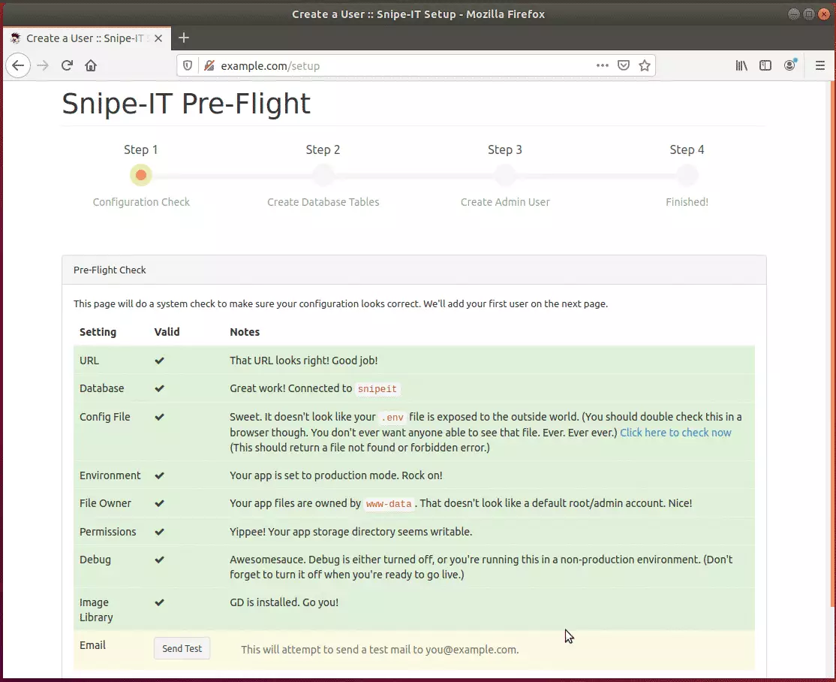Click the Database row checkmark

pyautogui.click(x=159, y=388)
